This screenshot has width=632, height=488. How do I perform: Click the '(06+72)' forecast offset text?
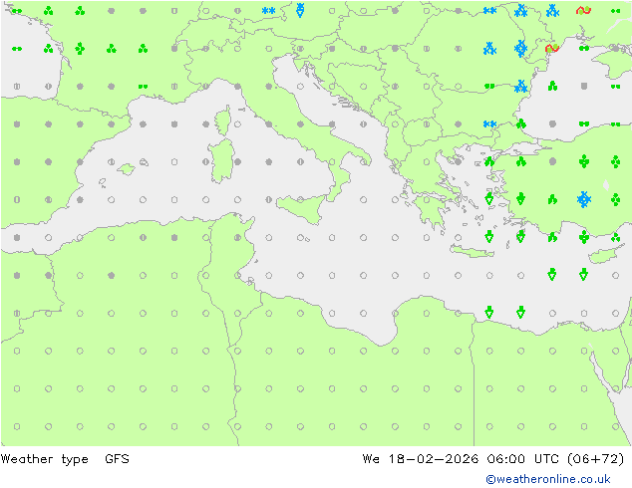tap(596, 459)
